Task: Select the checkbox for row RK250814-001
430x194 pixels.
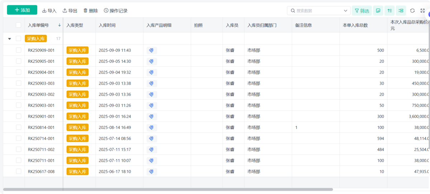Action: tap(18, 127)
